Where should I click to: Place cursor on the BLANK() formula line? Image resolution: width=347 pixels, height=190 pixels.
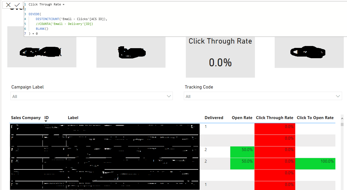[42, 29]
